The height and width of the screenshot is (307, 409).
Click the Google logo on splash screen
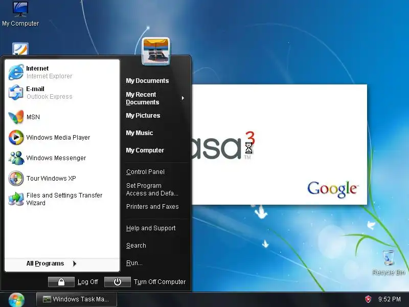[x=333, y=189]
